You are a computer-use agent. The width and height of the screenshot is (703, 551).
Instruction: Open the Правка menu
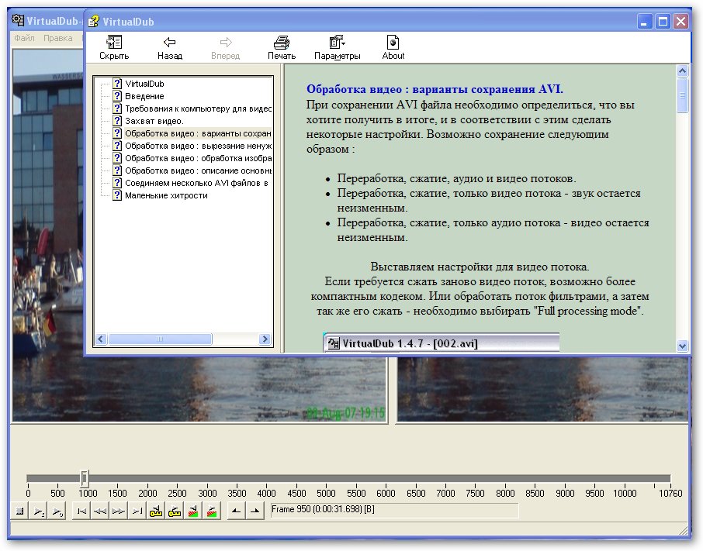[58, 38]
